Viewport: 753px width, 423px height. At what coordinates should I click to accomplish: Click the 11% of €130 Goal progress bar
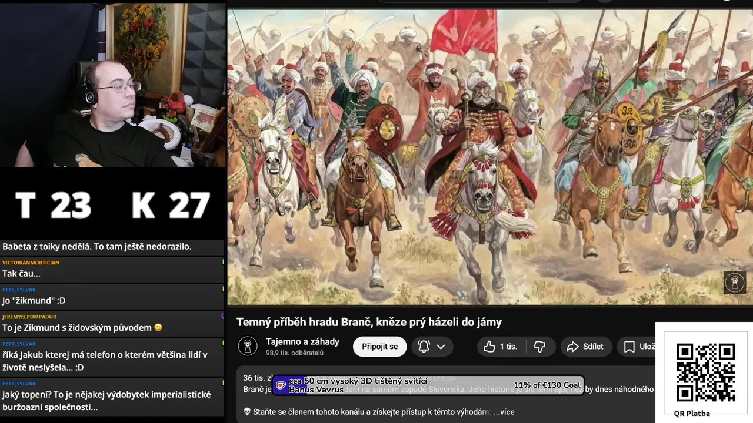point(428,385)
